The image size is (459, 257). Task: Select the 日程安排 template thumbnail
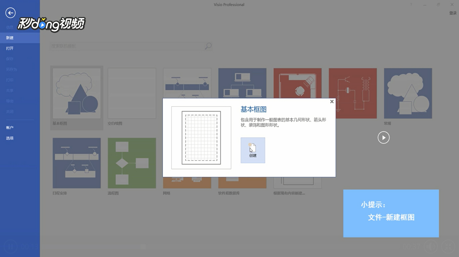pyautogui.click(x=77, y=163)
